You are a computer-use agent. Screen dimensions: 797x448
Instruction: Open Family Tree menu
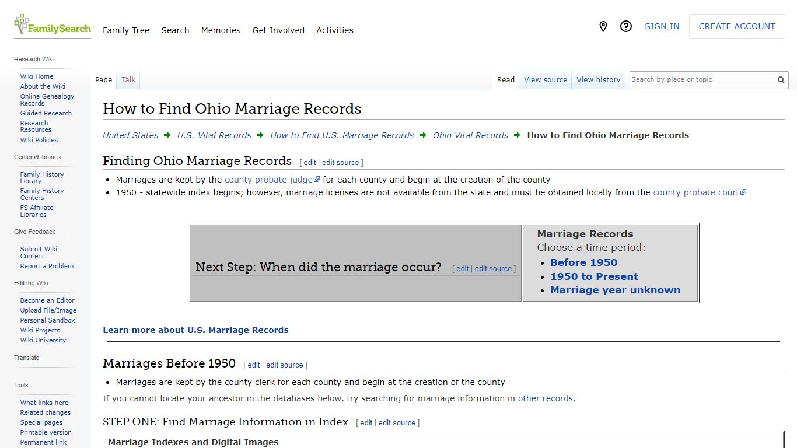pyautogui.click(x=126, y=30)
